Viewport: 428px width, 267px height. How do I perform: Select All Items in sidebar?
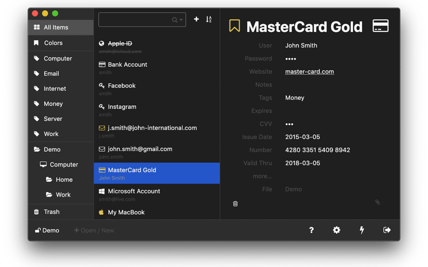click(x=61, y=27)
